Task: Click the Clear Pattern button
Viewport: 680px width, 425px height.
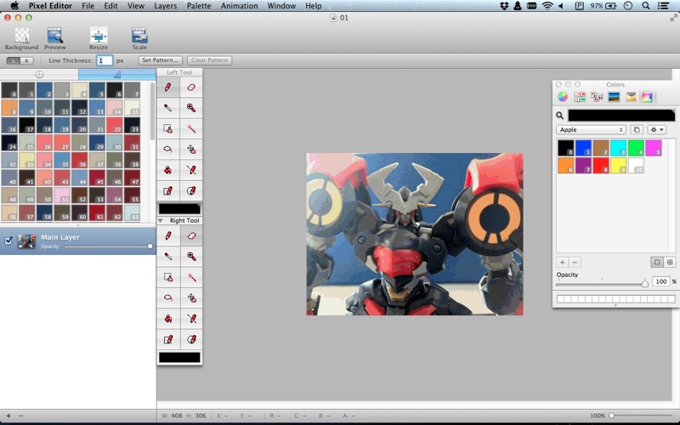Action: click(x=209, y=60)
